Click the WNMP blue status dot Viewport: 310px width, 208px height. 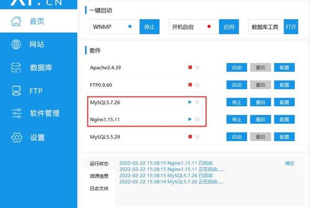pos(130,26)
